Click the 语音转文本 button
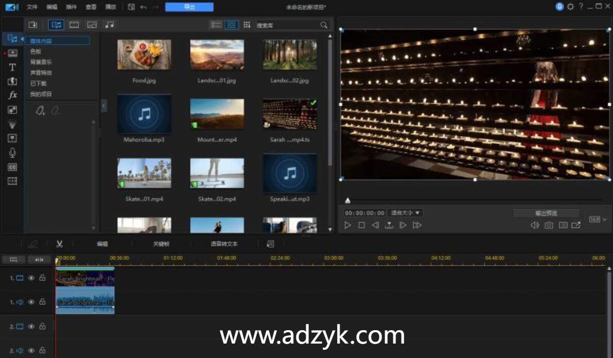The width and height of the screenshot is (613, 358). tap(224, 244)
